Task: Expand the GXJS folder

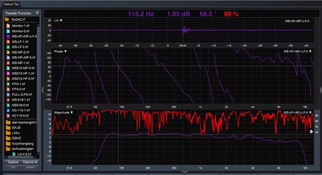Action: pos(8,127)
